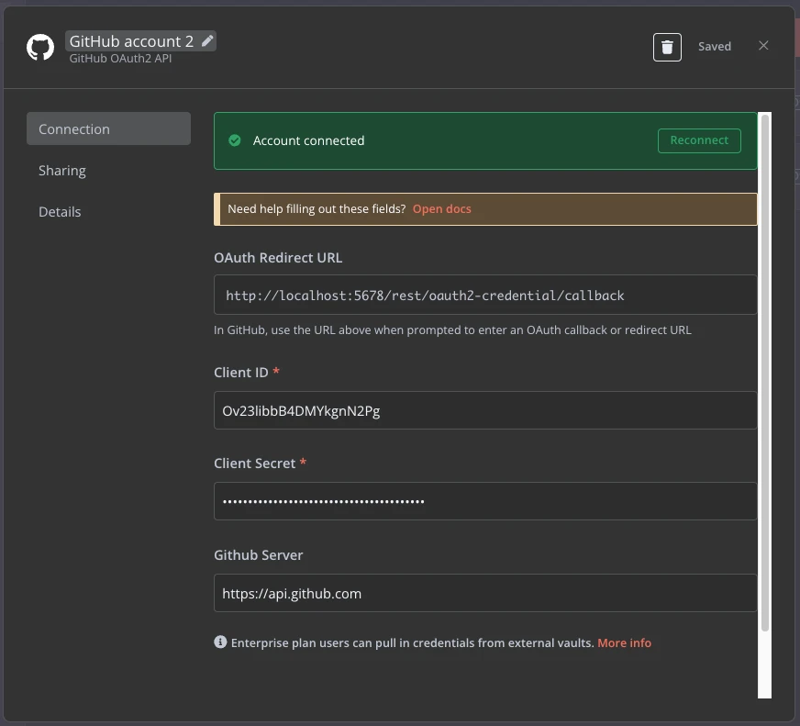800x726 pixels.
Task: Switch to the Sharing tab
Action: point(62,171)
